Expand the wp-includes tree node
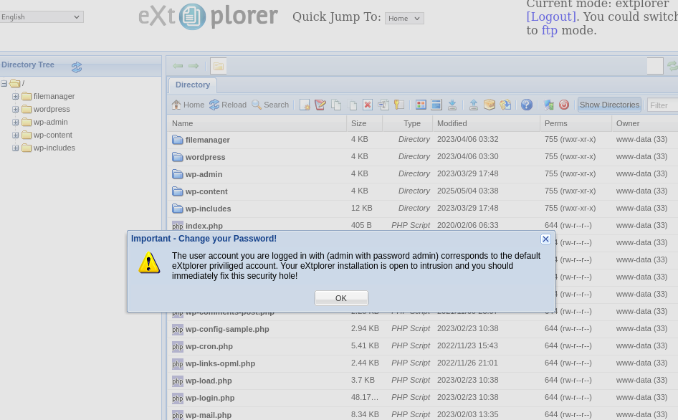This screenshot has height=420, width=678. (16, 148)
